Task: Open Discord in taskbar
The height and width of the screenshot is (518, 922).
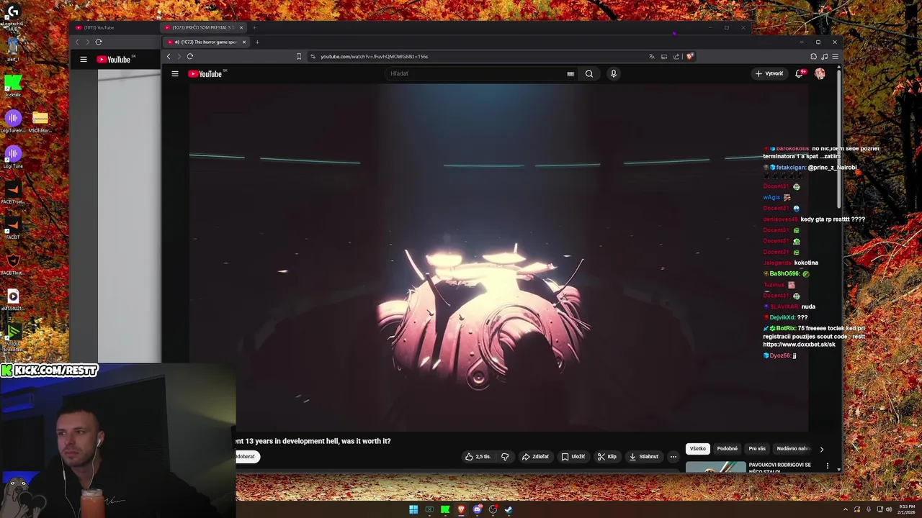Action: coord(477,509)
